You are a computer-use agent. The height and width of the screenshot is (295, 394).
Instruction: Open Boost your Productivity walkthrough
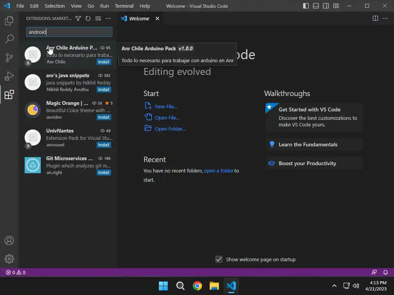[x=314, y=163]
